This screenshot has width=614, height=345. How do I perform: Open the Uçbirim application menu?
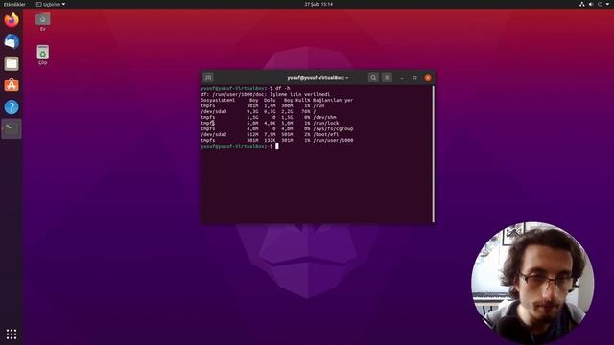pos(51,4)
